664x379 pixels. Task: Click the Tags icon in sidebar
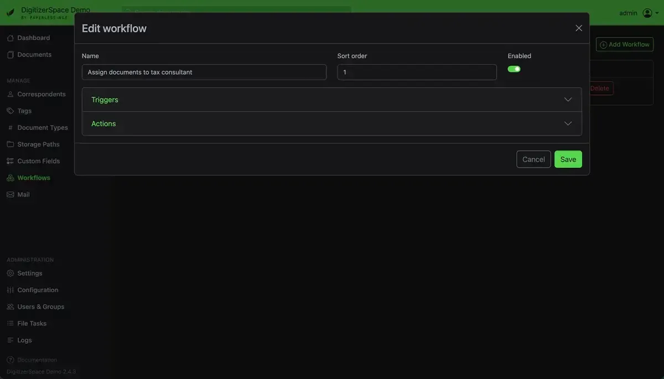[10, 111]
